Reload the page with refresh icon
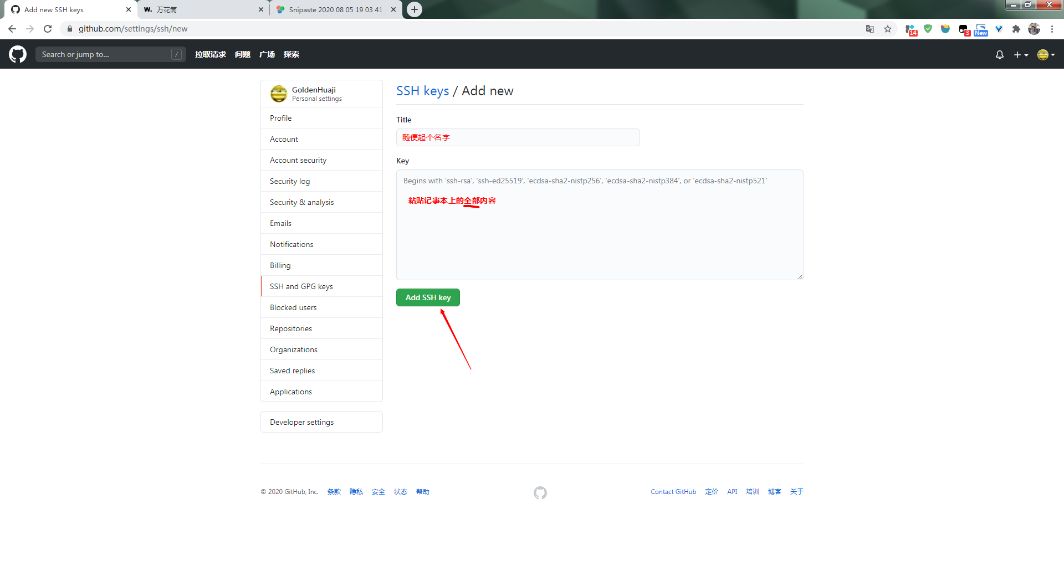 pyautogui.click(x=48, y=29)
